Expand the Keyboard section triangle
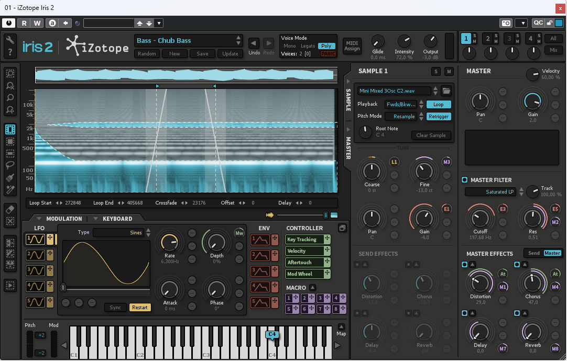The width and height of the screenshot is (567, 361). 95,219
